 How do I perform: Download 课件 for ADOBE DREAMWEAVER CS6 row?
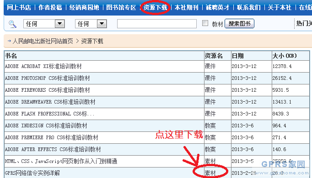pos(210,102)
